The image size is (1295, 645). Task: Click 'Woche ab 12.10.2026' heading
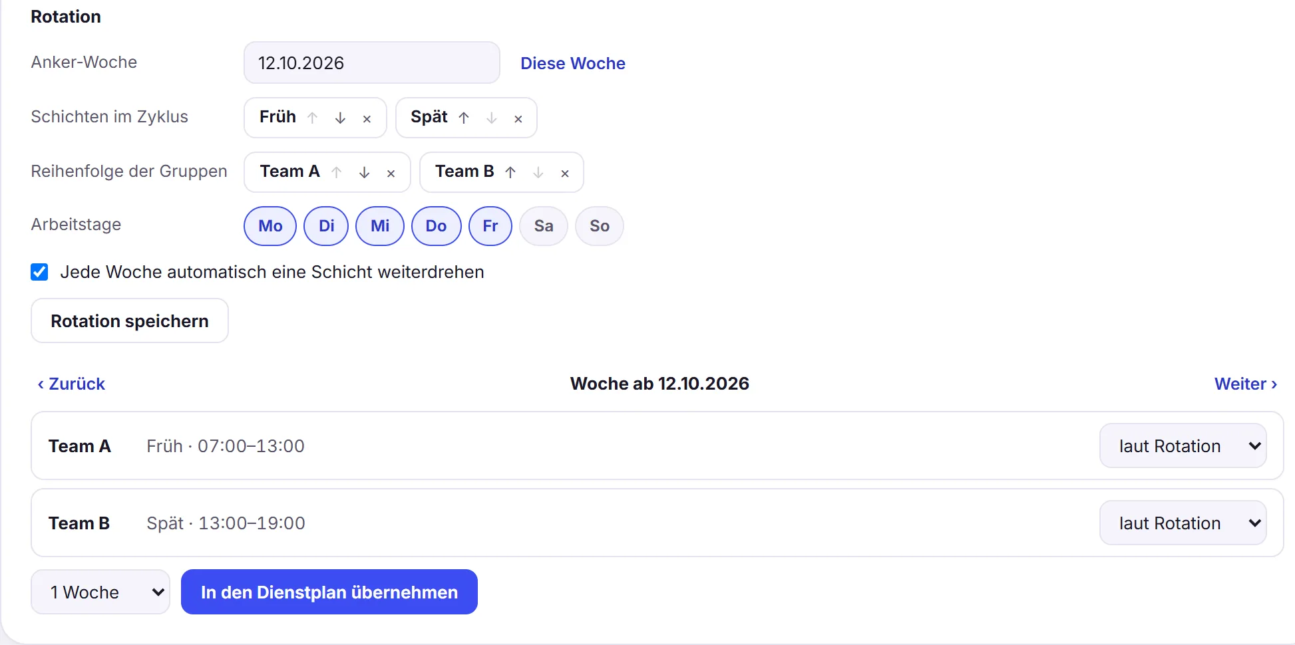pyautogui.click(x=659, y=384)
